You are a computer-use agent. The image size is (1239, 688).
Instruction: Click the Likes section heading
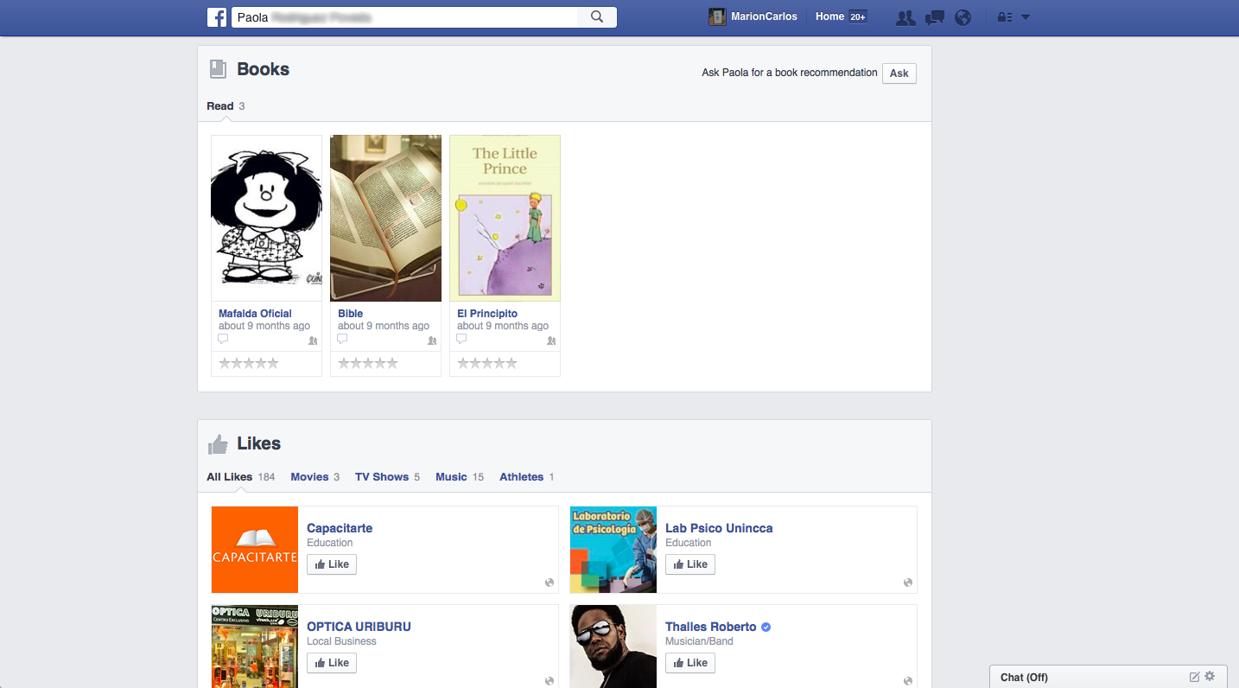pos(258,444)
